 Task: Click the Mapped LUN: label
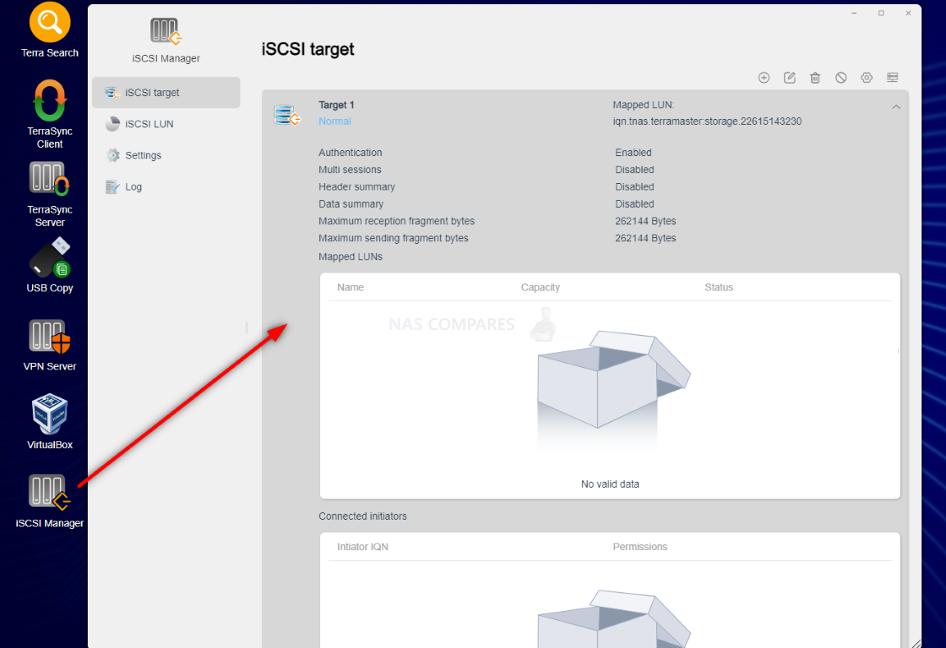[643, 105]
